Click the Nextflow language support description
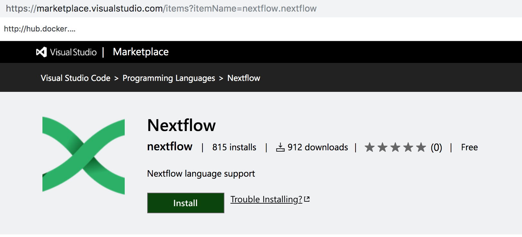The height and width of the screenshot is (237, 522). point(201,174)
